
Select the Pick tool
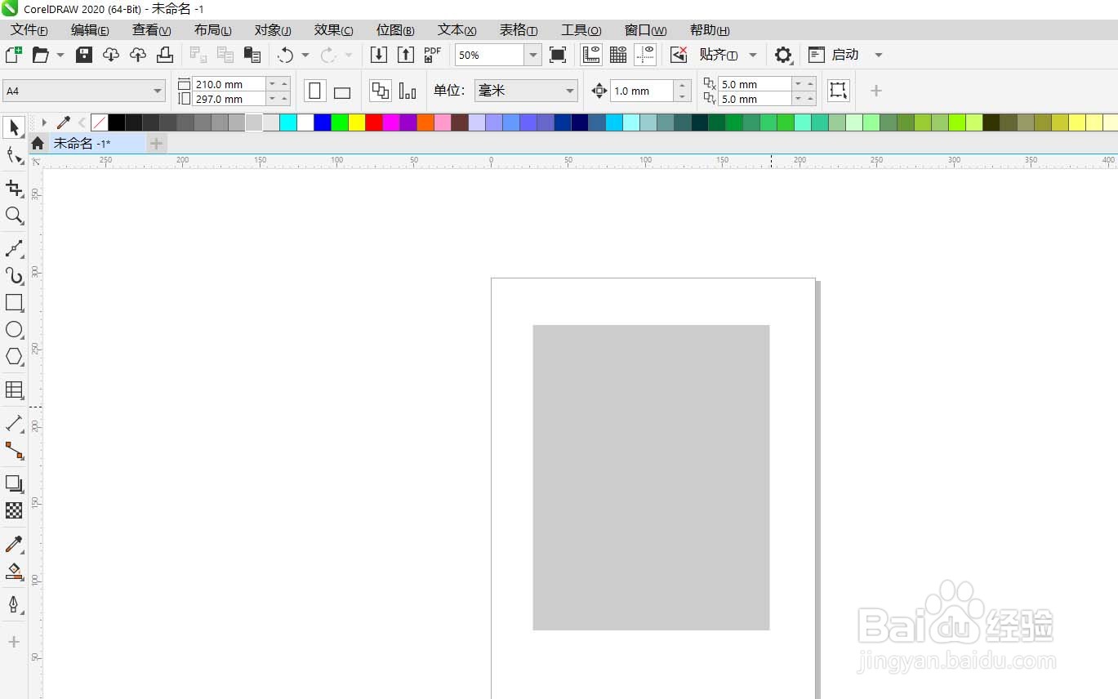14,127
